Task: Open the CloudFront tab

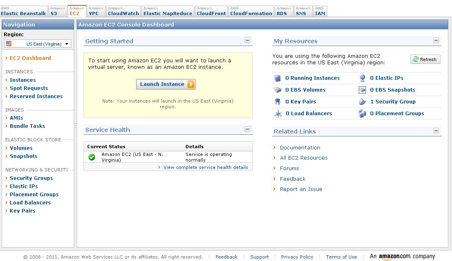Action: click(211, 11)
